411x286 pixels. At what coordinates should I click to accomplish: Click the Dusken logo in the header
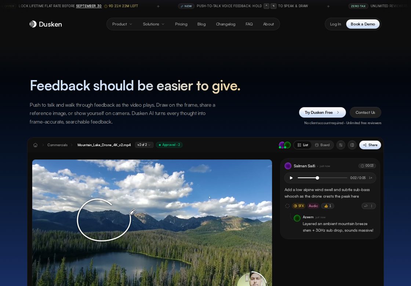point(46,24)
